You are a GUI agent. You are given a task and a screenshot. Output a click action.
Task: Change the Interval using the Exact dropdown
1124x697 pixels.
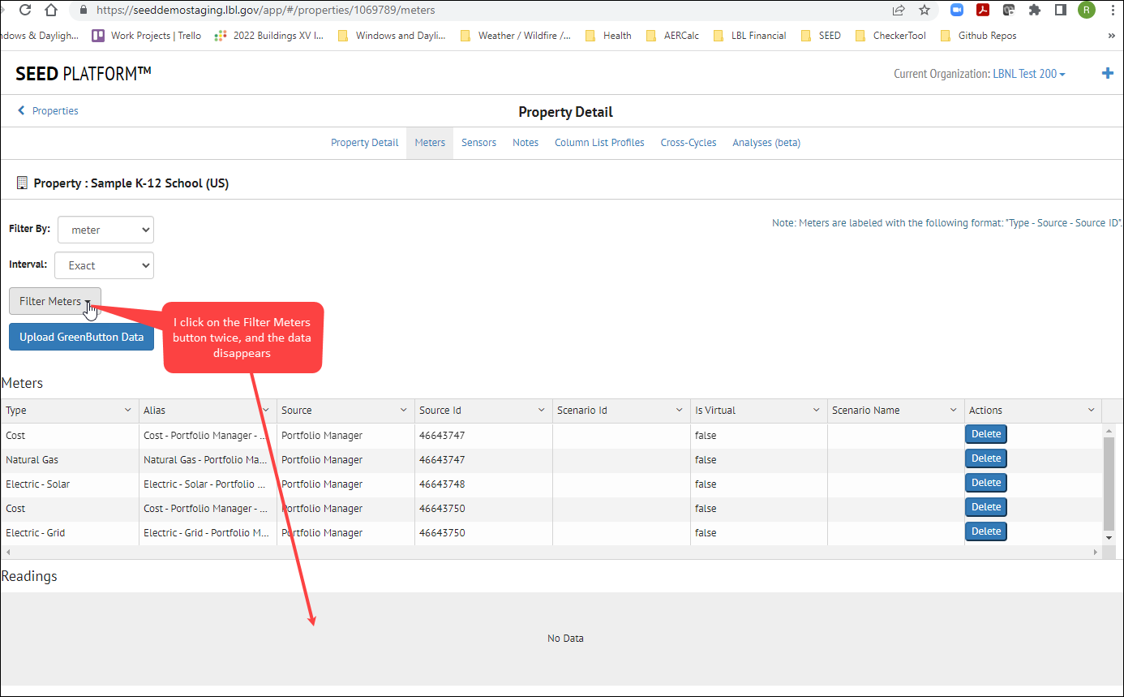coord(104,265)
